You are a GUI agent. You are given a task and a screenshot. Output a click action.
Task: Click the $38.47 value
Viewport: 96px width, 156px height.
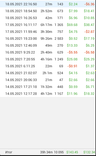click(x=89, y=25)
